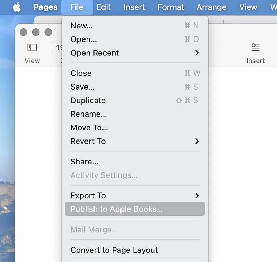
Task: Expand the Export To submenu
Action: coord(135,196)
